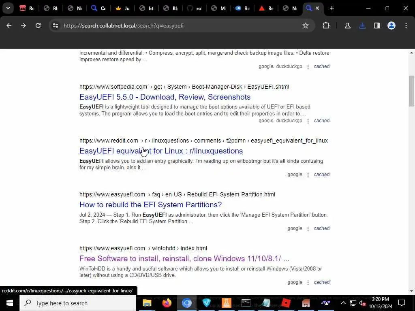Reload the search results page
This screenshot has height=311, width=415.
[38, 26]
